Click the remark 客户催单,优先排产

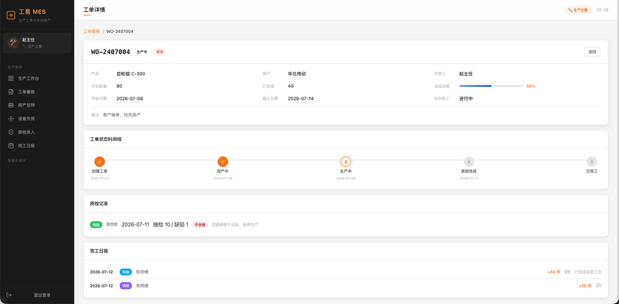(122, 115)
